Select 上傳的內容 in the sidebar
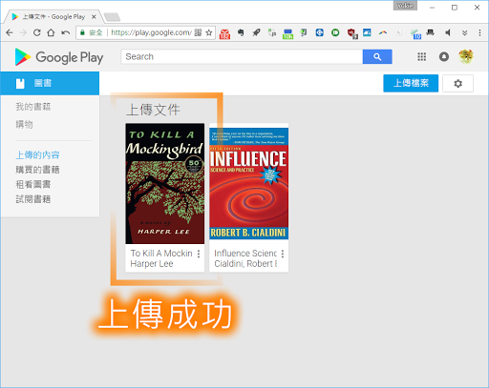 point(37,155)
